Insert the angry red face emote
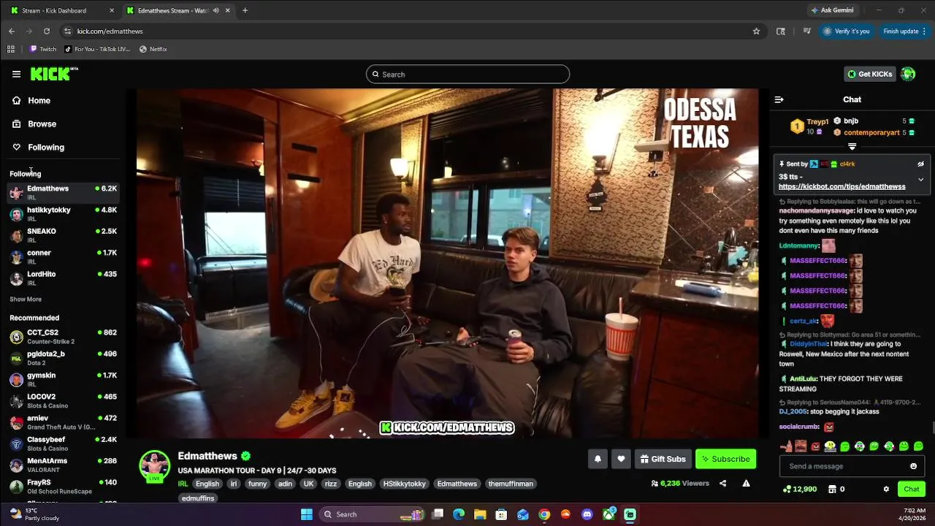 (815, 446)
